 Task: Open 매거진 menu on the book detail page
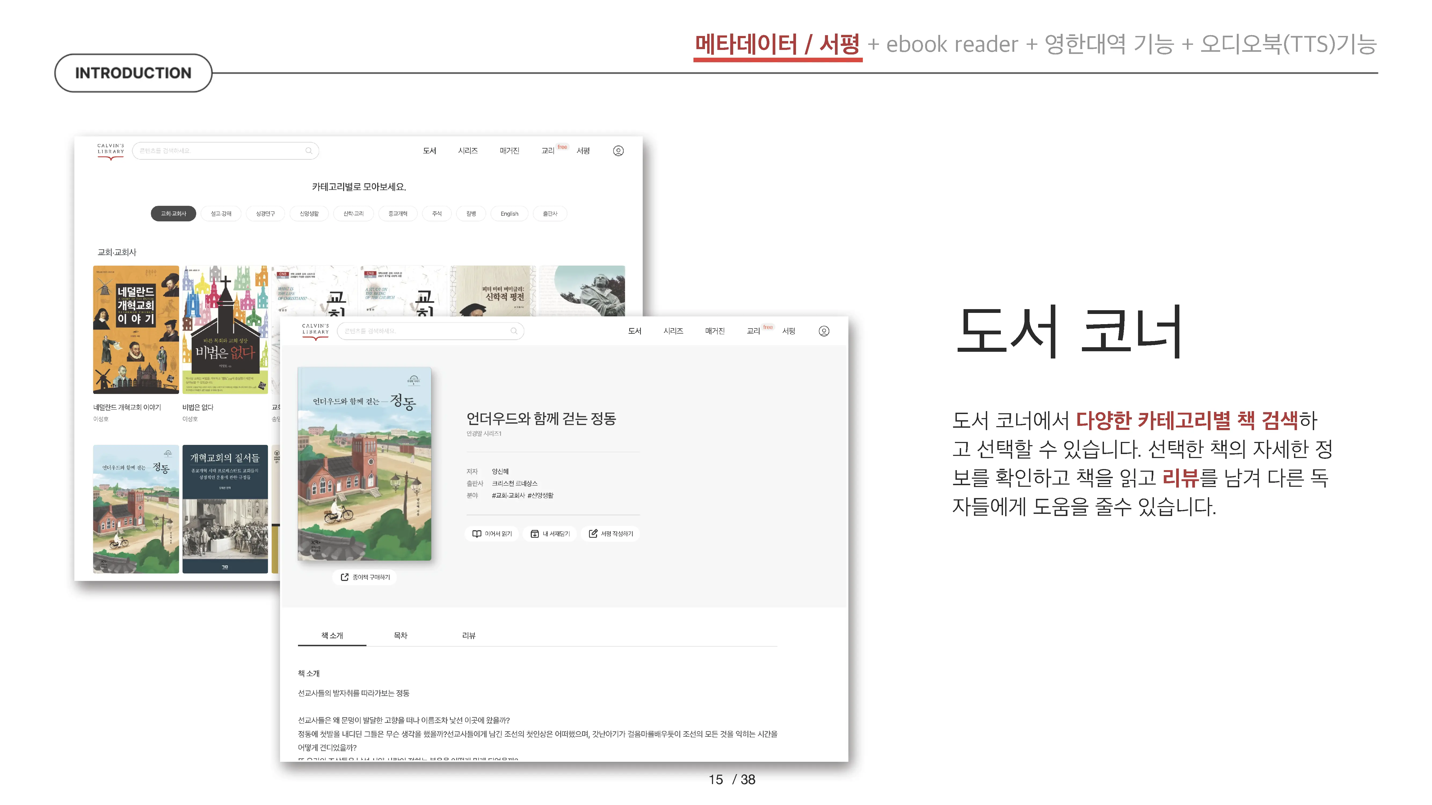(x=714, y=331)
